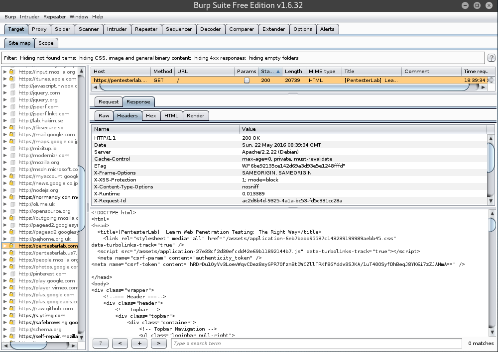Open the Request tab
498x352 pixels.
click(108, 102)
